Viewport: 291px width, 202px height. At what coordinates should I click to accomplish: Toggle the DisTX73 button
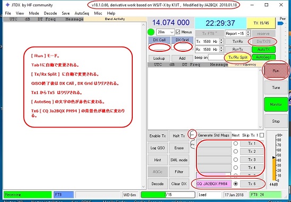click(263, 42)
